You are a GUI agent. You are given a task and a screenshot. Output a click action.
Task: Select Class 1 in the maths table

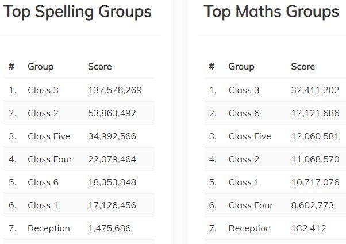(x=244, y=182)
